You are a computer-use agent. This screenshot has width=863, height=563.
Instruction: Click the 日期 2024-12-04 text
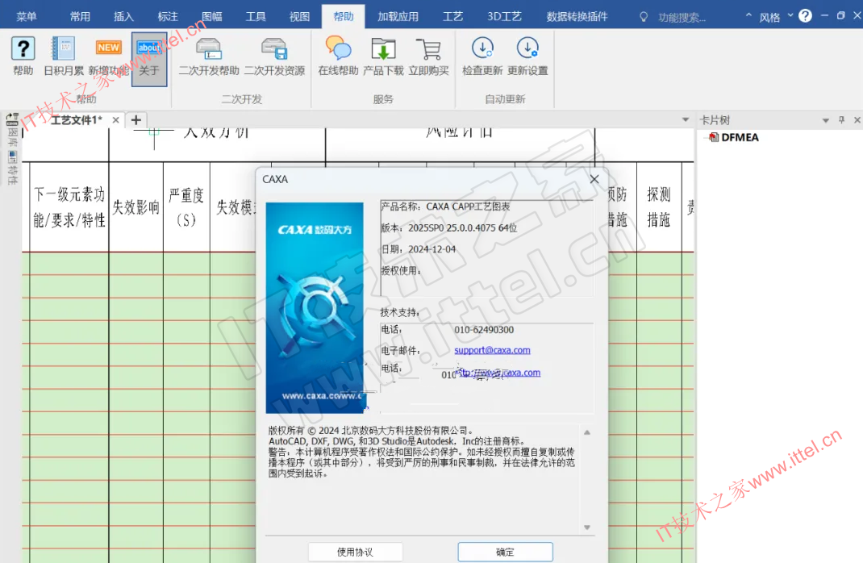(x=419, y=249)
